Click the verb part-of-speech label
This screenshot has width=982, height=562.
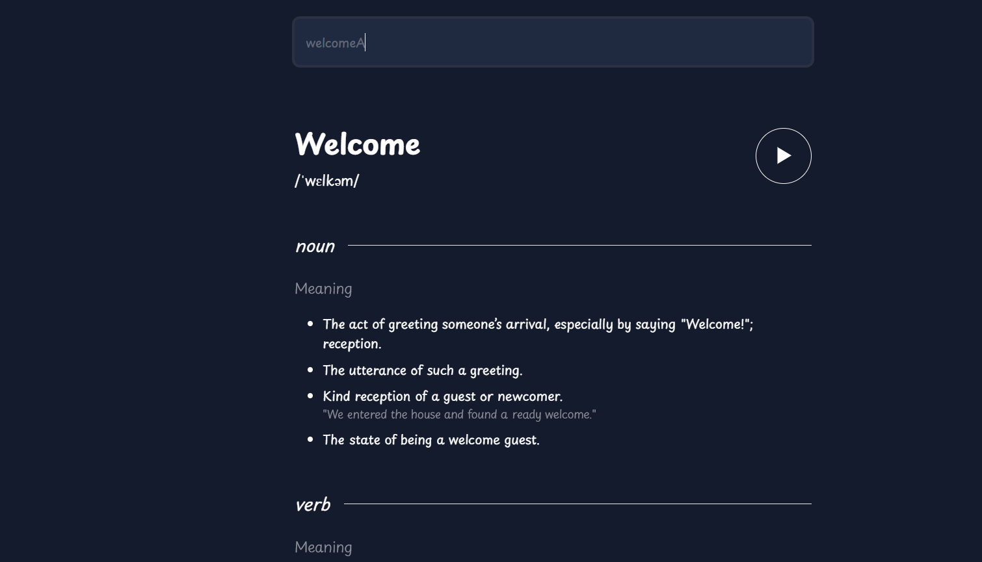313,505
